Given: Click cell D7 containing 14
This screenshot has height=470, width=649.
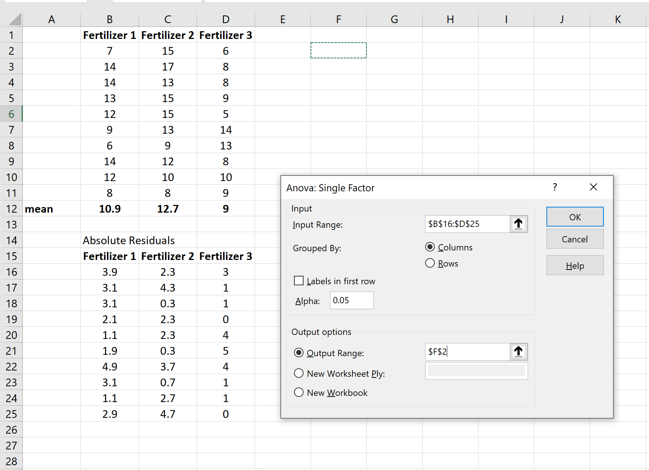Looking at the screenshot, I should (x=226, y=130).
